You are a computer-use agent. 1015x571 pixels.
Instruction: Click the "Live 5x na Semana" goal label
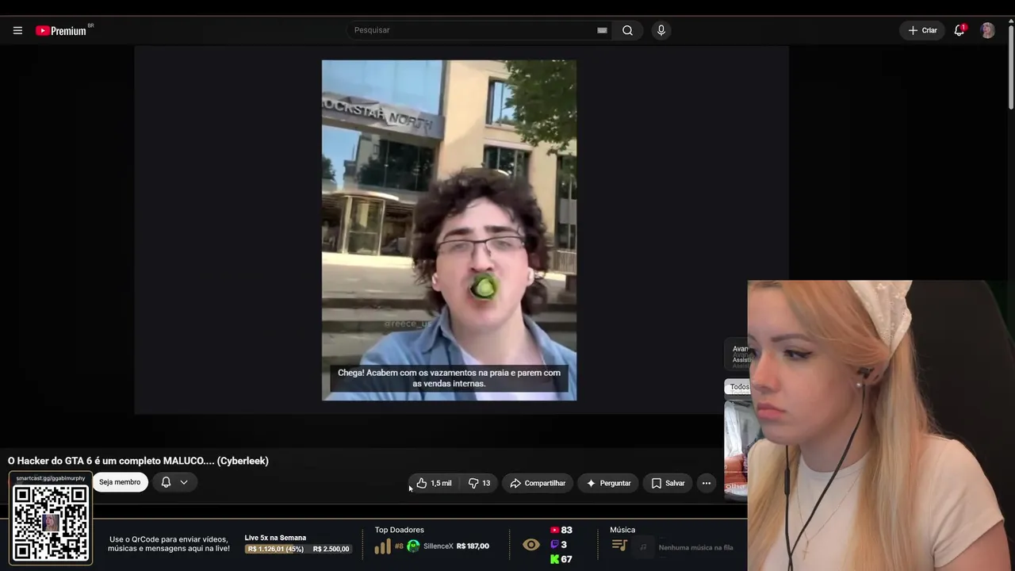pos(275,538)
